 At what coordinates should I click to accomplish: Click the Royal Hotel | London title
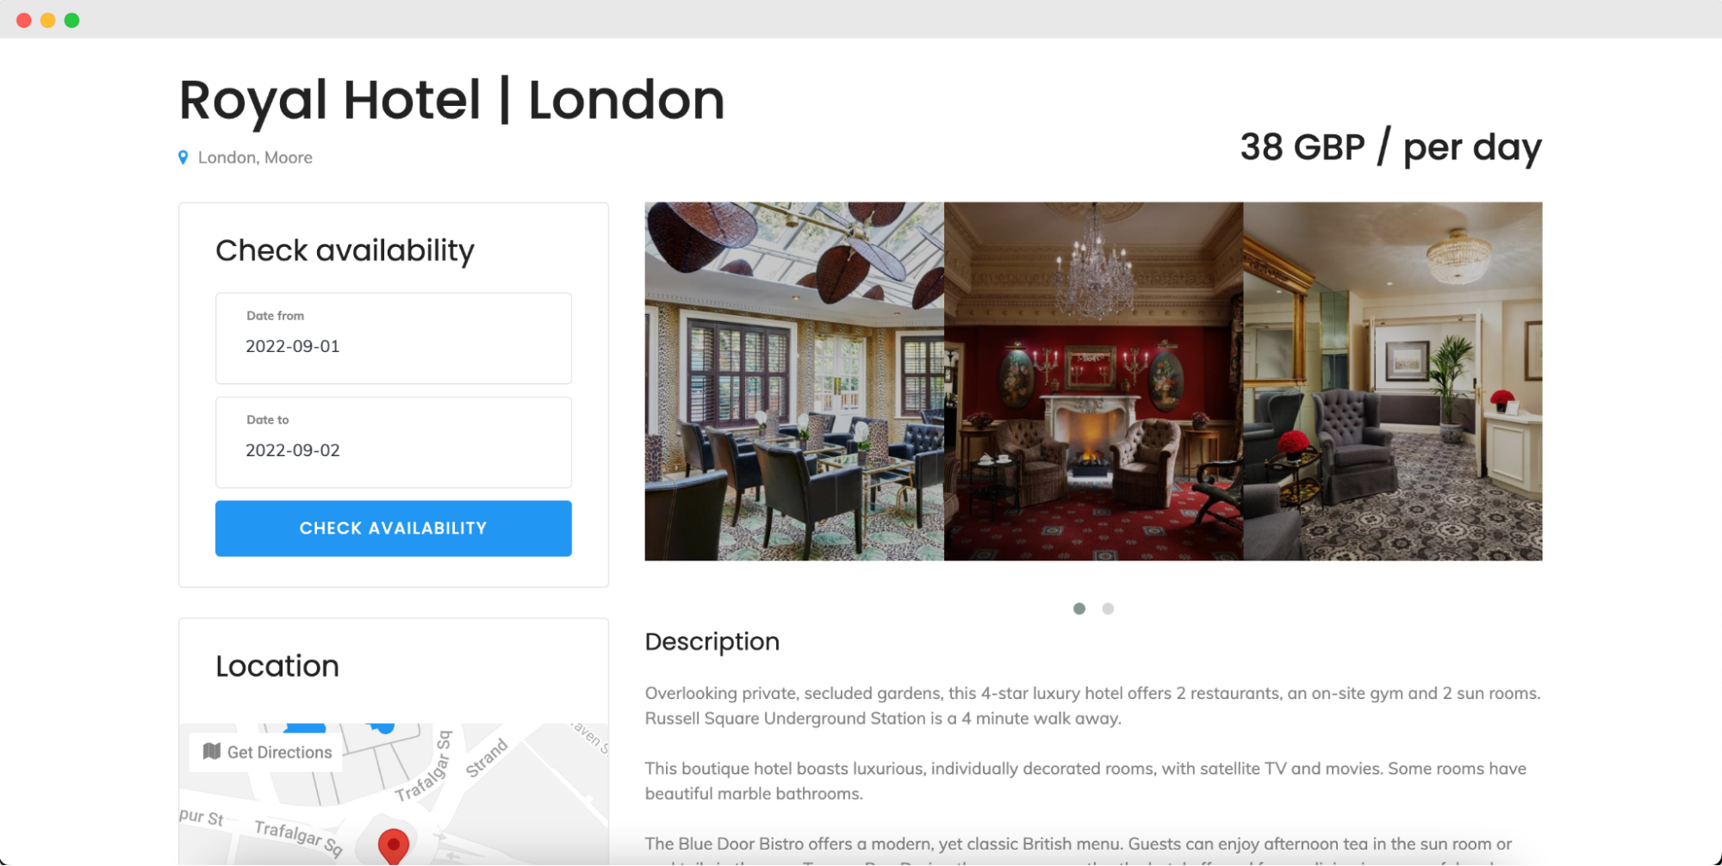point(451,100)
